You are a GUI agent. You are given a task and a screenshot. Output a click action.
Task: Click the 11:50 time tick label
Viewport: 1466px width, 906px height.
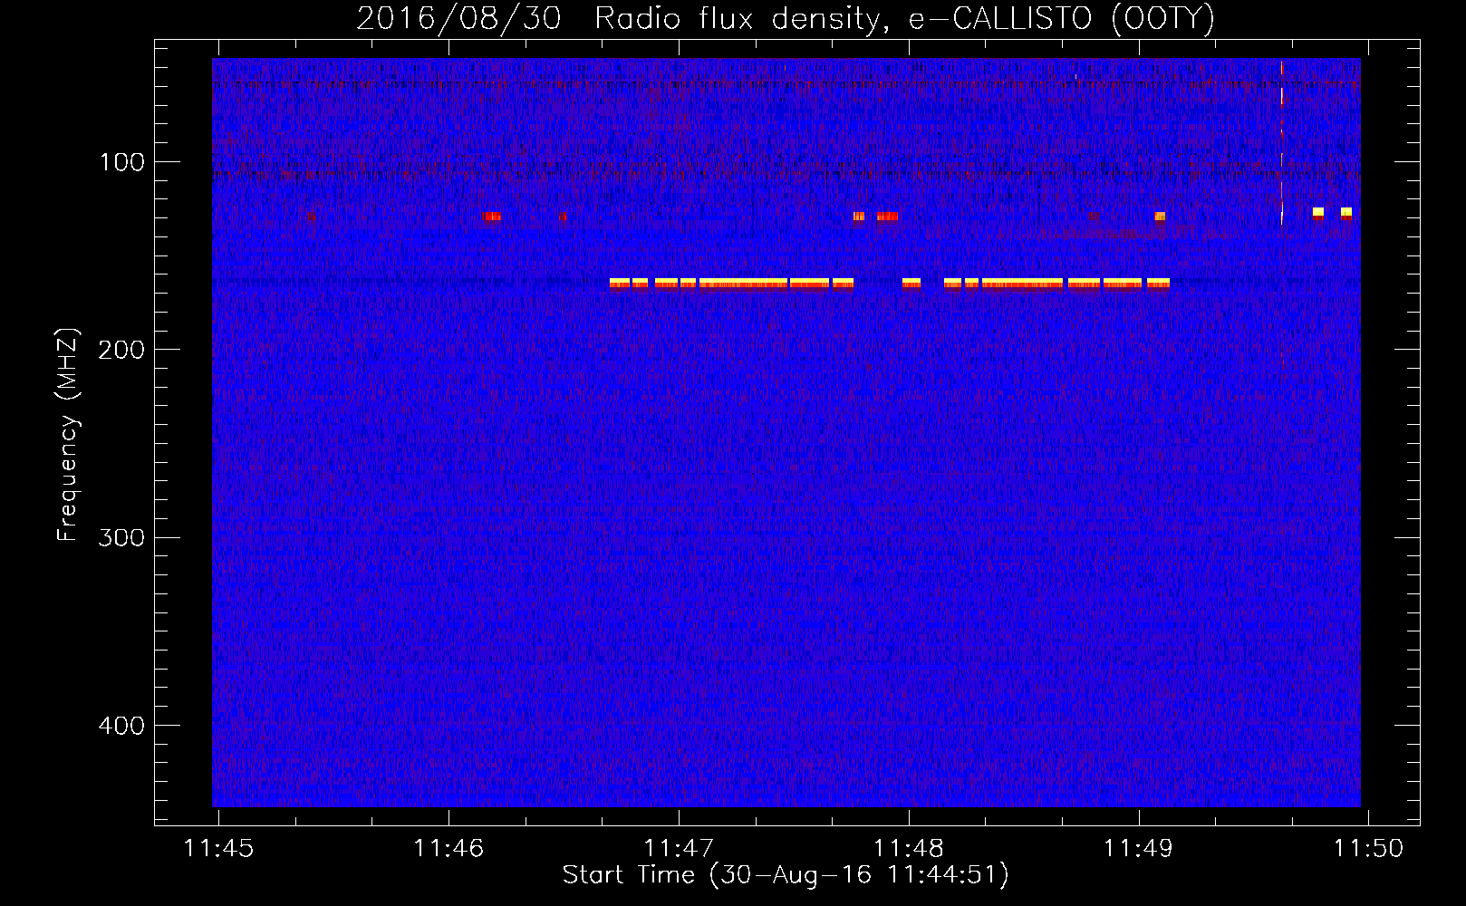[1368, 848]
